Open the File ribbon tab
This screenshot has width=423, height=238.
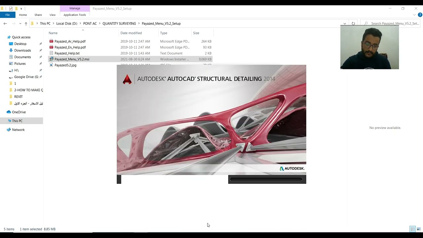[7, 15]
